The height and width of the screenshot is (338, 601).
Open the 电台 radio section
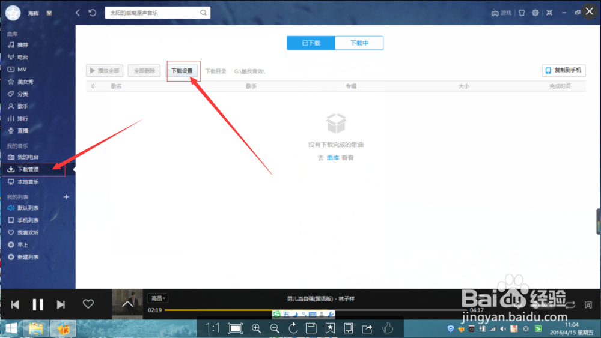pos(18,57)
